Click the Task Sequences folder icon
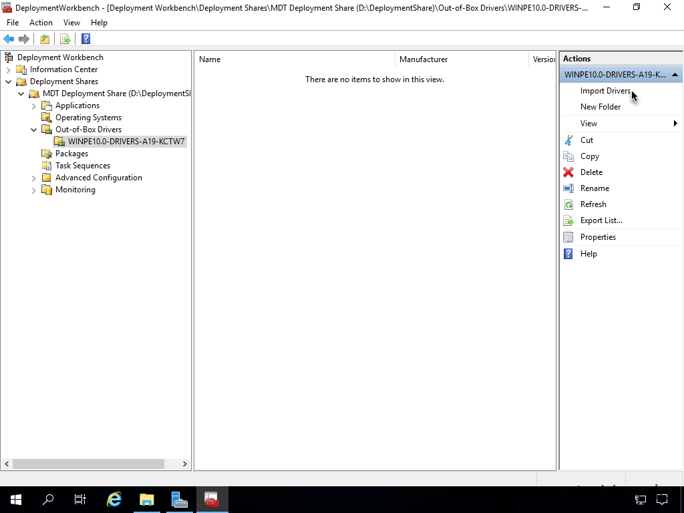684x513 pixels. (47, 166)
